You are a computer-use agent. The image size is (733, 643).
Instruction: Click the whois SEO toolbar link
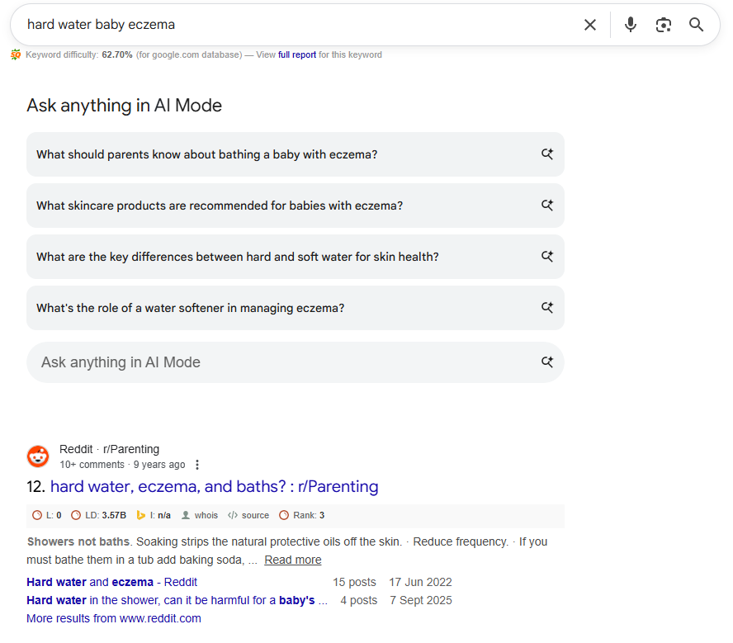pos(200,515)
